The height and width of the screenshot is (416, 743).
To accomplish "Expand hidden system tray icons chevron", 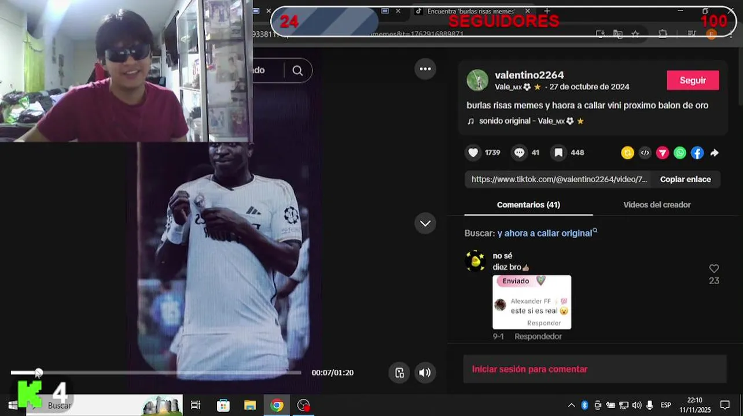I will point(571,405).
